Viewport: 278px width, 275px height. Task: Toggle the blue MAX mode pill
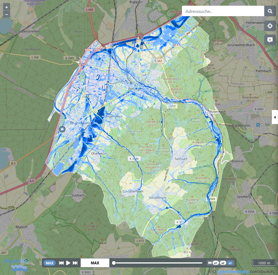pos(49,263)
